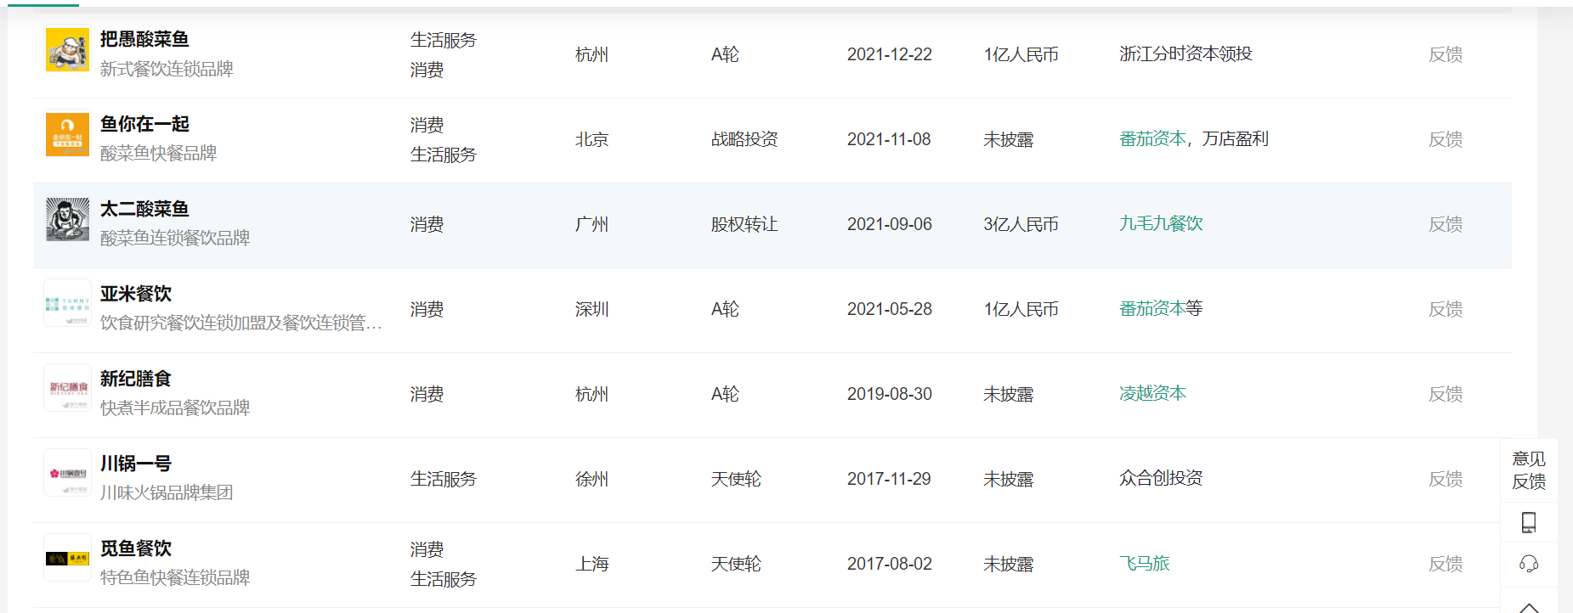The height and width of the screenshot is (613, 1573).
Task: Open 番茄资本等 in the 亚米餐饮 row
Action: (x=1161, y=308)
